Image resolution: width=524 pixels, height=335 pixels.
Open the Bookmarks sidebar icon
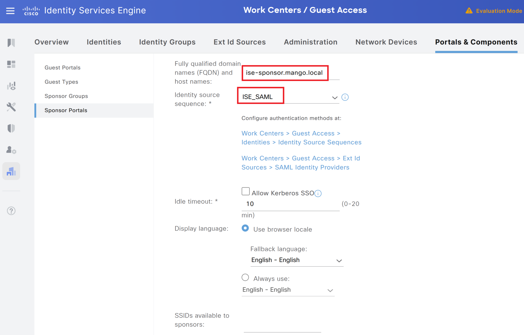pyautogui.click(x=11, y=43)
